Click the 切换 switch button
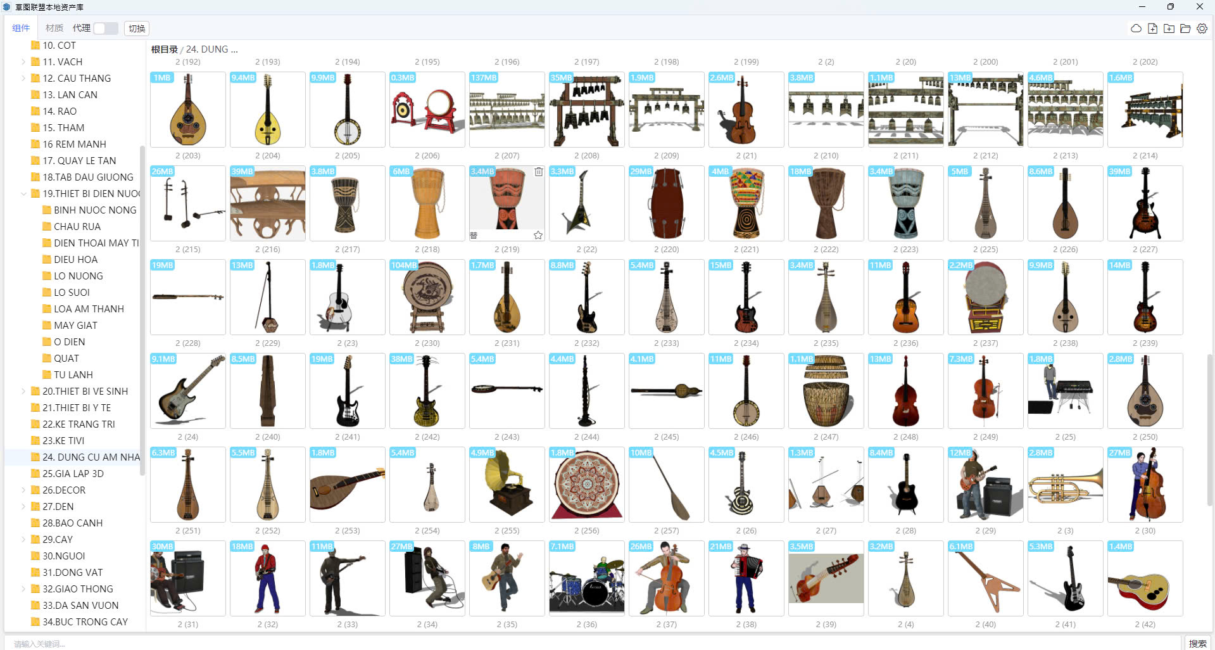This screenshot has height=650, width=1215. click(x=137, y=29)
